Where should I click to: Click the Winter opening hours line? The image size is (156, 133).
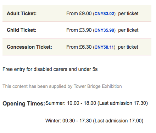click(x=94, y=121)
